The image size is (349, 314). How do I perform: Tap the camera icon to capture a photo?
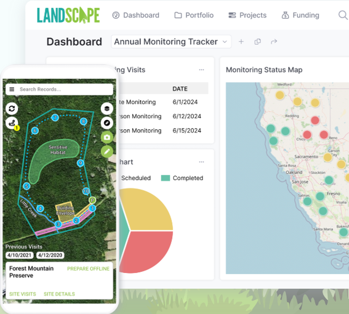(x=107, y=137)
